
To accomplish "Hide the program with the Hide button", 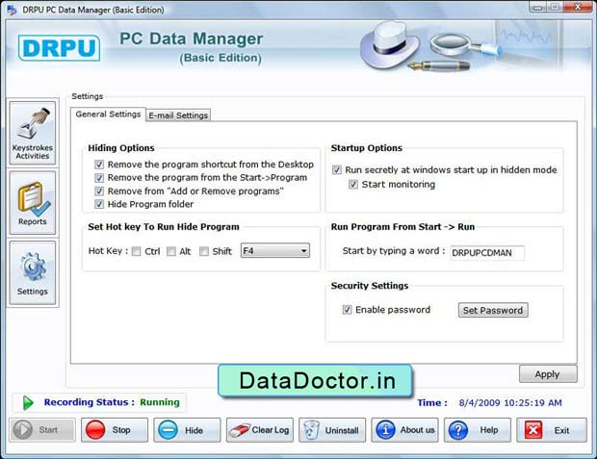I will pyautogui.click(x=187, y=430).
